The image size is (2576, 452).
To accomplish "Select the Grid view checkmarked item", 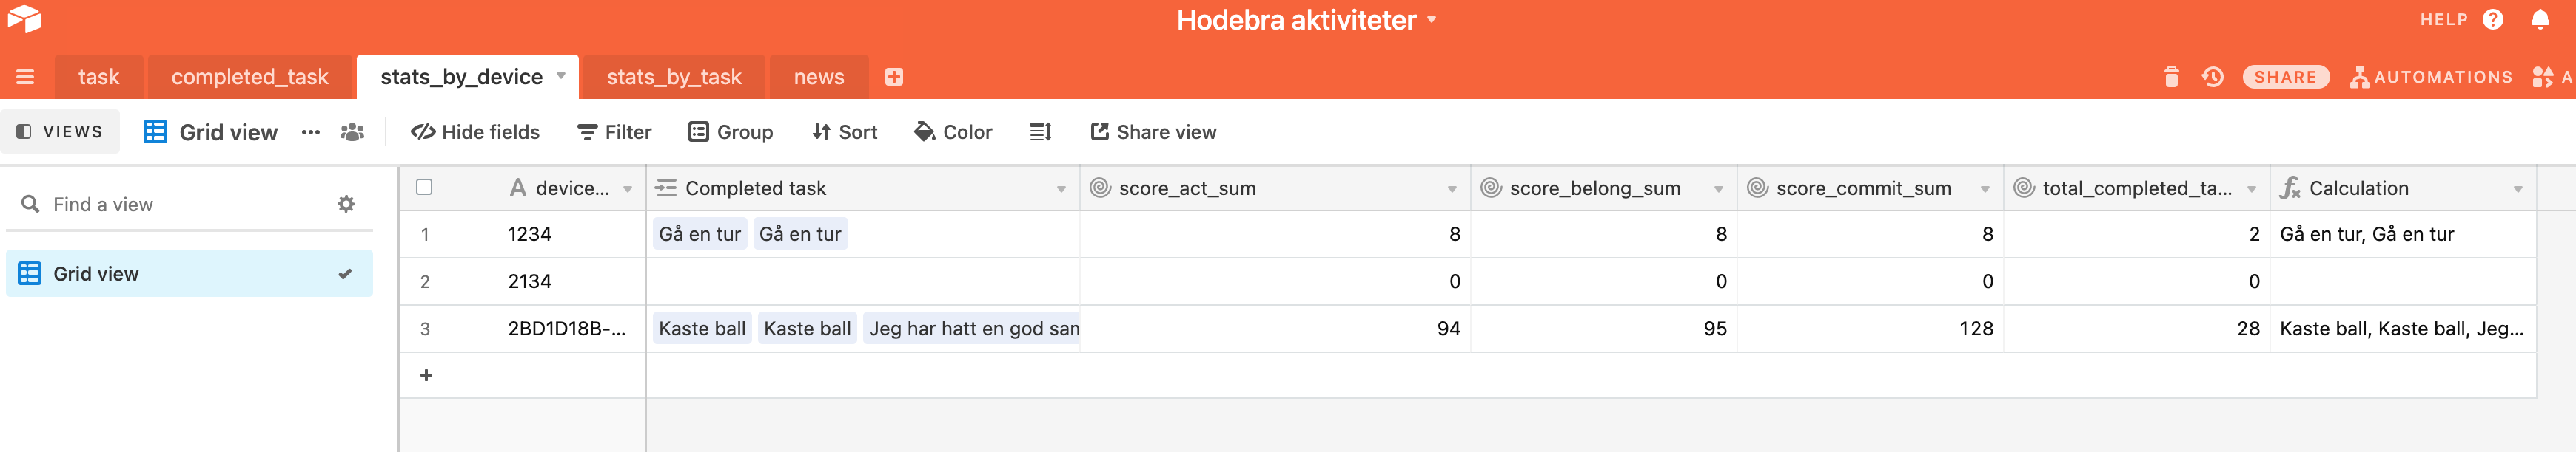I will (x=190, y=273).
